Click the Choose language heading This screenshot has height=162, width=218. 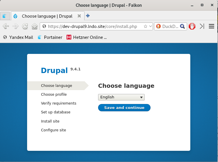coord(126,86)
